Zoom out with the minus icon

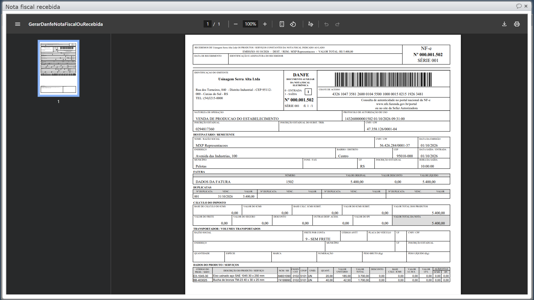236,24
